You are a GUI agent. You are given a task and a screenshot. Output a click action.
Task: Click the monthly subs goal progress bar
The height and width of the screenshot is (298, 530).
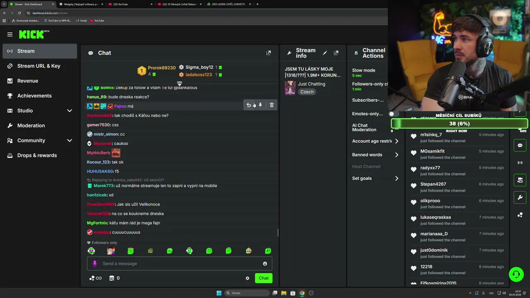pos(459,124)
